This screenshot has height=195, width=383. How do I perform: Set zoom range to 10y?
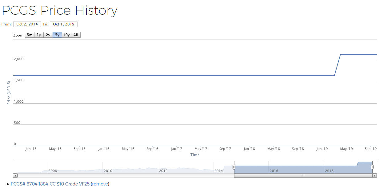66,35
